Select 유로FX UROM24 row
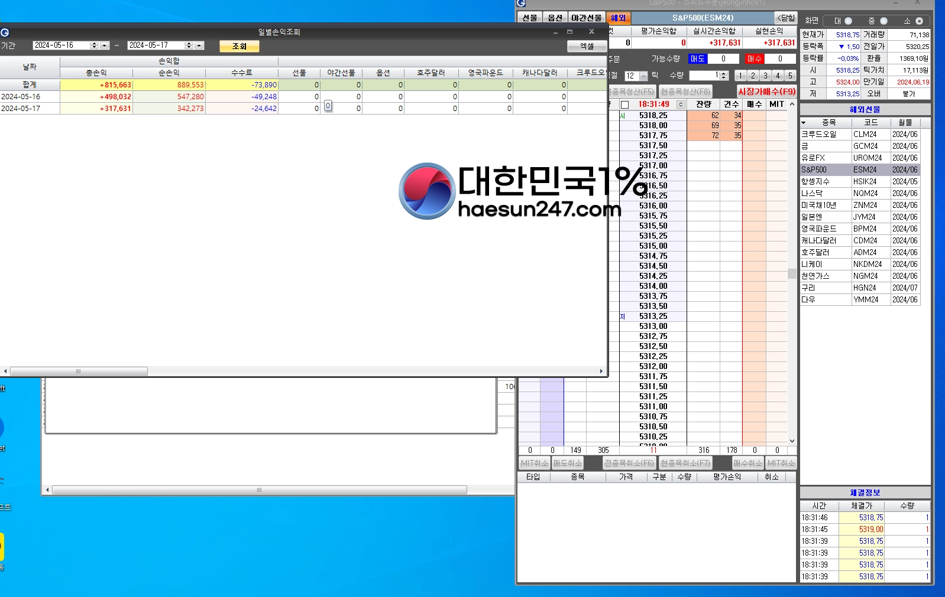945x597 pixels. (860, 158)
